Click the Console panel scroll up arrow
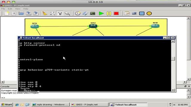Image resolution: width=191 pixels, height=107 pixels. [x=188, y=90]
